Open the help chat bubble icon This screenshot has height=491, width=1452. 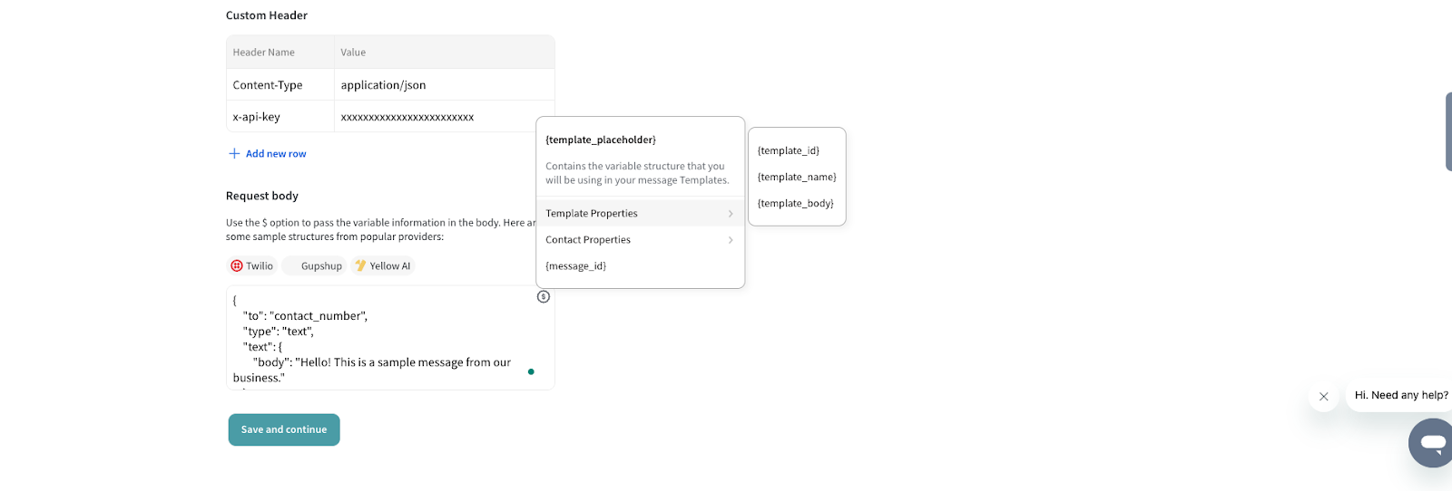tap(1432, 443)
